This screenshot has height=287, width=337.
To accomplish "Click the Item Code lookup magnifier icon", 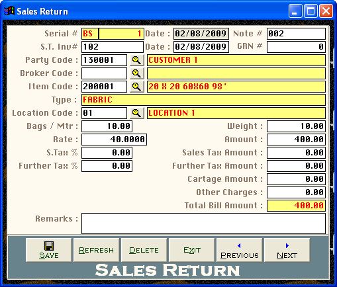I will point(137,87).
